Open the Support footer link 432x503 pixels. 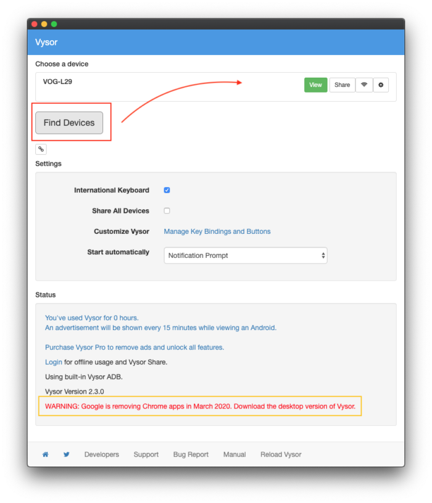pos(146,454)
